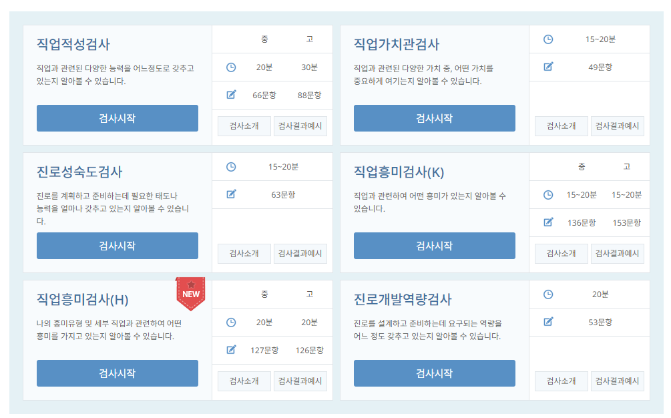Click the clock icon in 진로성숙도검사 card

pyautogui.click(x=230, y=166)
